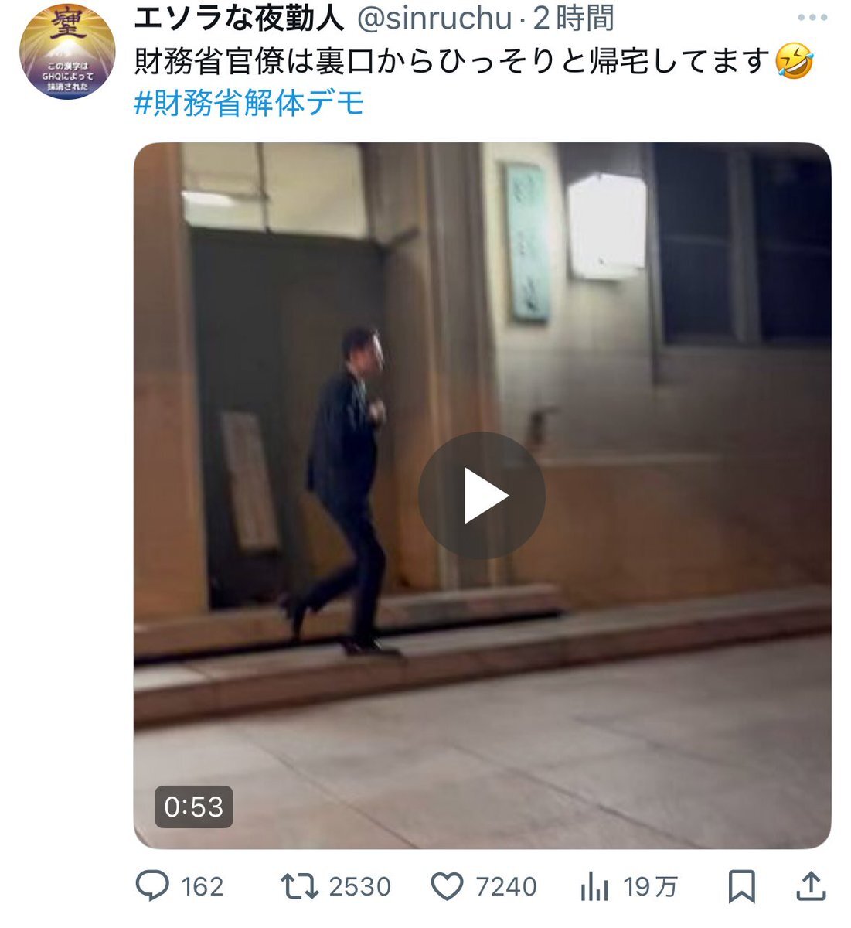Open hashtag #財務省解体デモ
The width and height of the screenshot is (851, 928).
pyautogui.click(x=249, y=103)
